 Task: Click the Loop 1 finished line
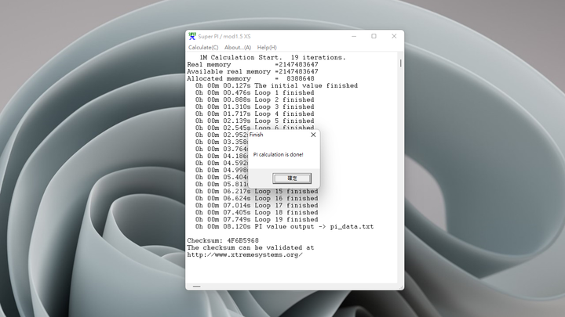pos(254,92)
